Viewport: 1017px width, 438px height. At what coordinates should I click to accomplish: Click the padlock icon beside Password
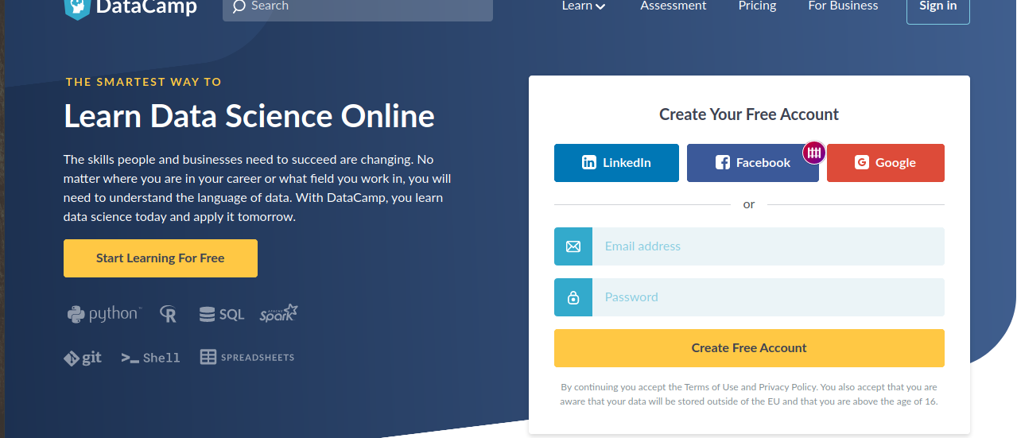click(573, 297)
